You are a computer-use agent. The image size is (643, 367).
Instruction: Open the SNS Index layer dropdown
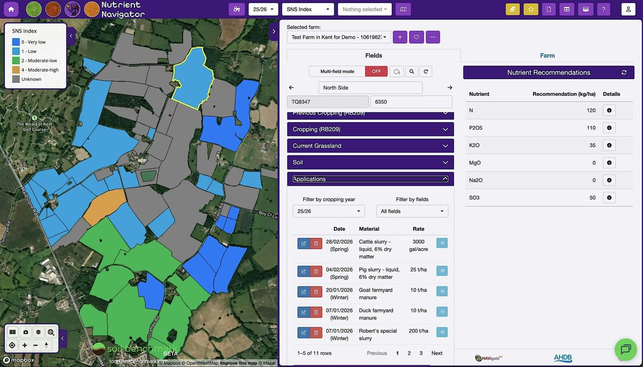tap(308, 9)
